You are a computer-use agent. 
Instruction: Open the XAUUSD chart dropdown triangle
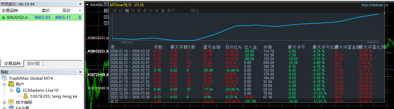coord(87,5)
